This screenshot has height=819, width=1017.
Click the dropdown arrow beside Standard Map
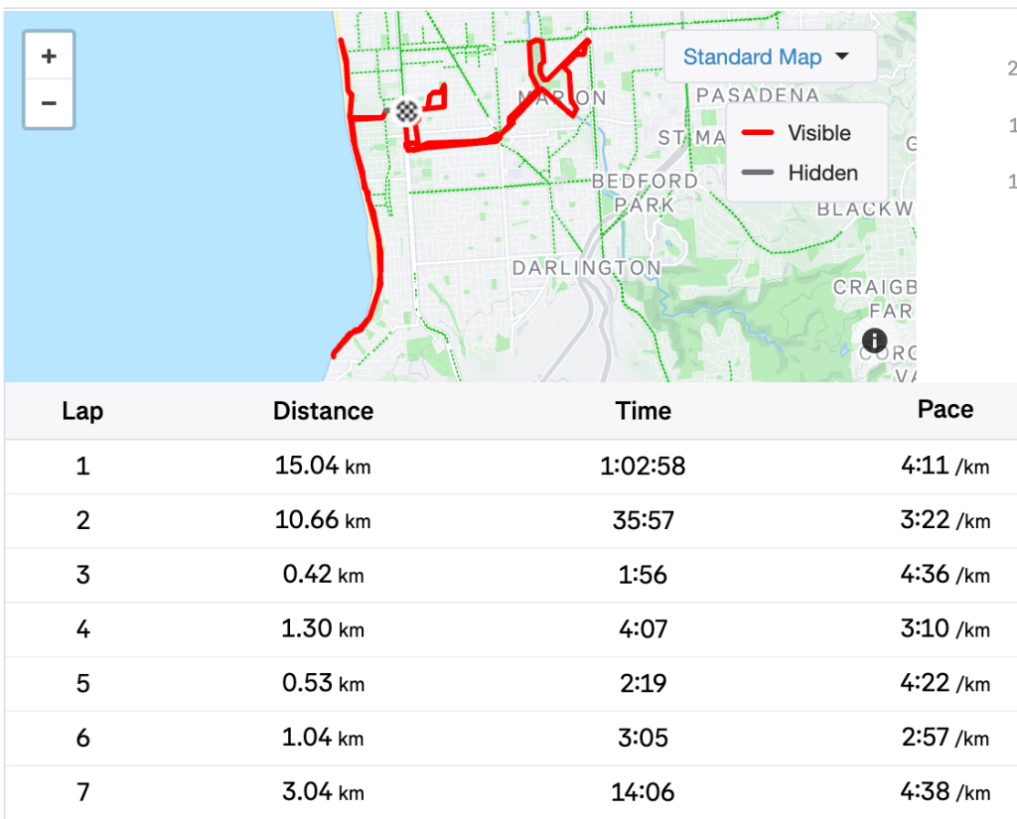coord(842,57)
